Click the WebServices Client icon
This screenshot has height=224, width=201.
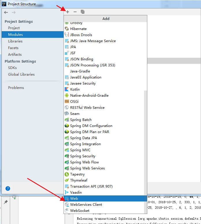point(67,205)
